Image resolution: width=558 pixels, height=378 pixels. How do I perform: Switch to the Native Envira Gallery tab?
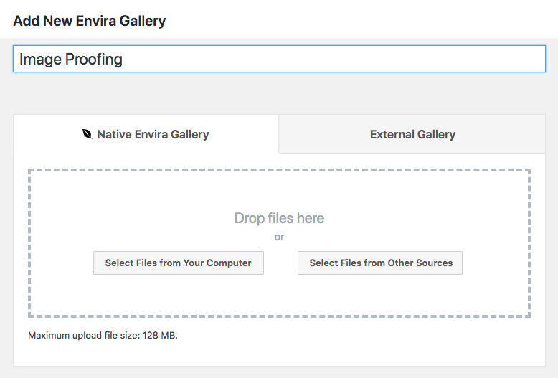[146, 134]
